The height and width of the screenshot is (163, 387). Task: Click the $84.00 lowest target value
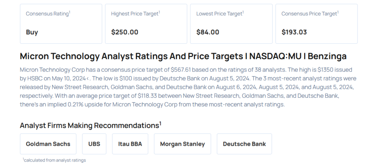pyautogui.click(x=207, y=32)
